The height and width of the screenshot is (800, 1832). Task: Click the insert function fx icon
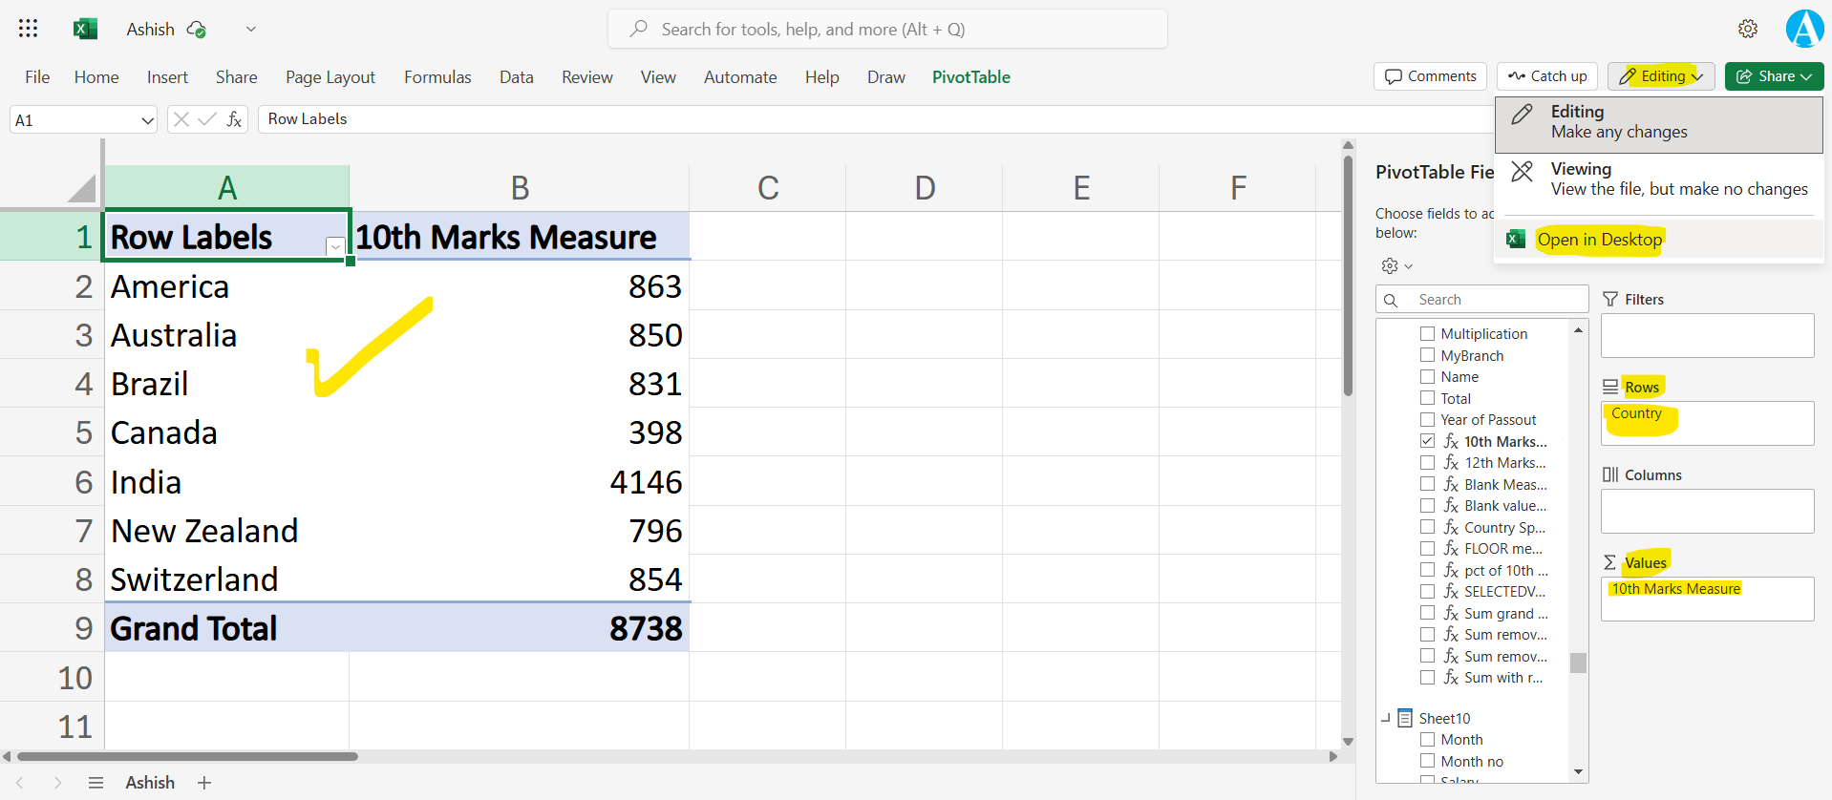coord(234,119)
